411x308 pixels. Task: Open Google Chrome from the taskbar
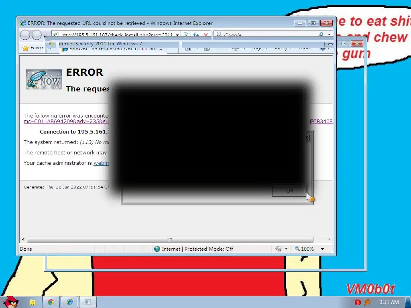[51, 302]
